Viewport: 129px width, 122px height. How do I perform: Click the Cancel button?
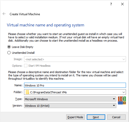116,117
